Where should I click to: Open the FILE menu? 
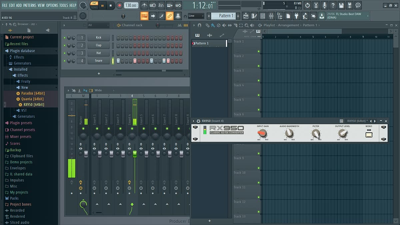[x=5, y=5]
